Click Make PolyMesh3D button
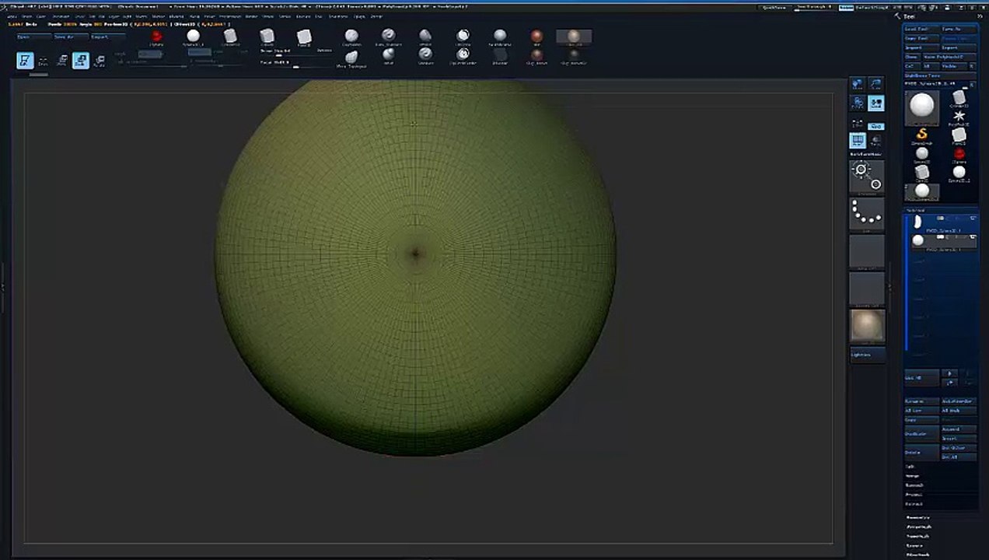Screen dimensions: 989x560 point(950,57)
